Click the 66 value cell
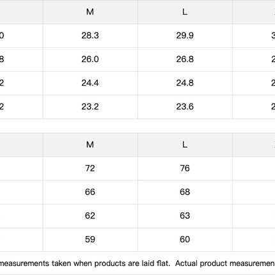Viewport: 275px width, 275px height. [x=90, y=192]
